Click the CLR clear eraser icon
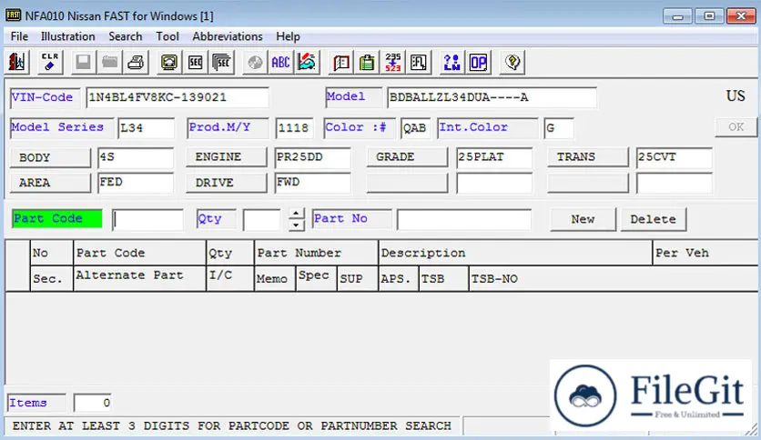 click(x=50, y=62)
